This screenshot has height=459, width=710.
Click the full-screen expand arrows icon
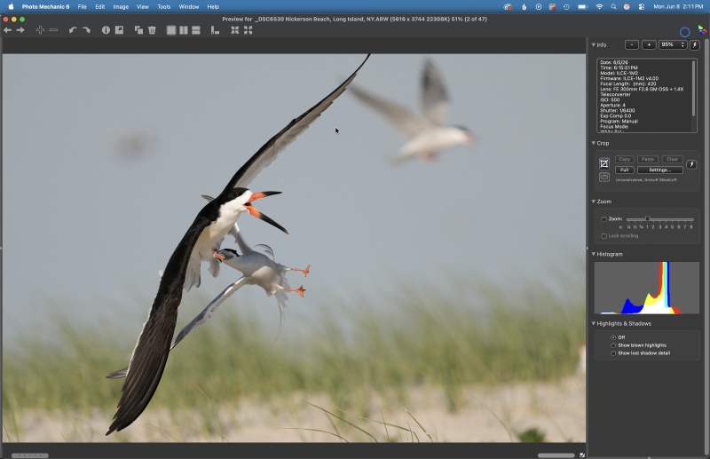coord(248,30)
